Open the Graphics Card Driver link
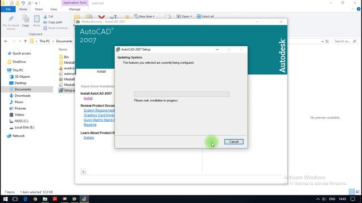This screenshot has height=203, width=362. pyautogui.click(x=99, y=115)
